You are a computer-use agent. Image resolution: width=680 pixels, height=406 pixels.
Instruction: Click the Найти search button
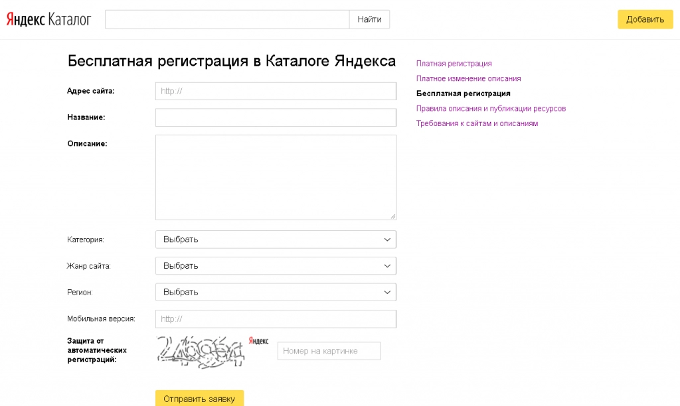369,19
